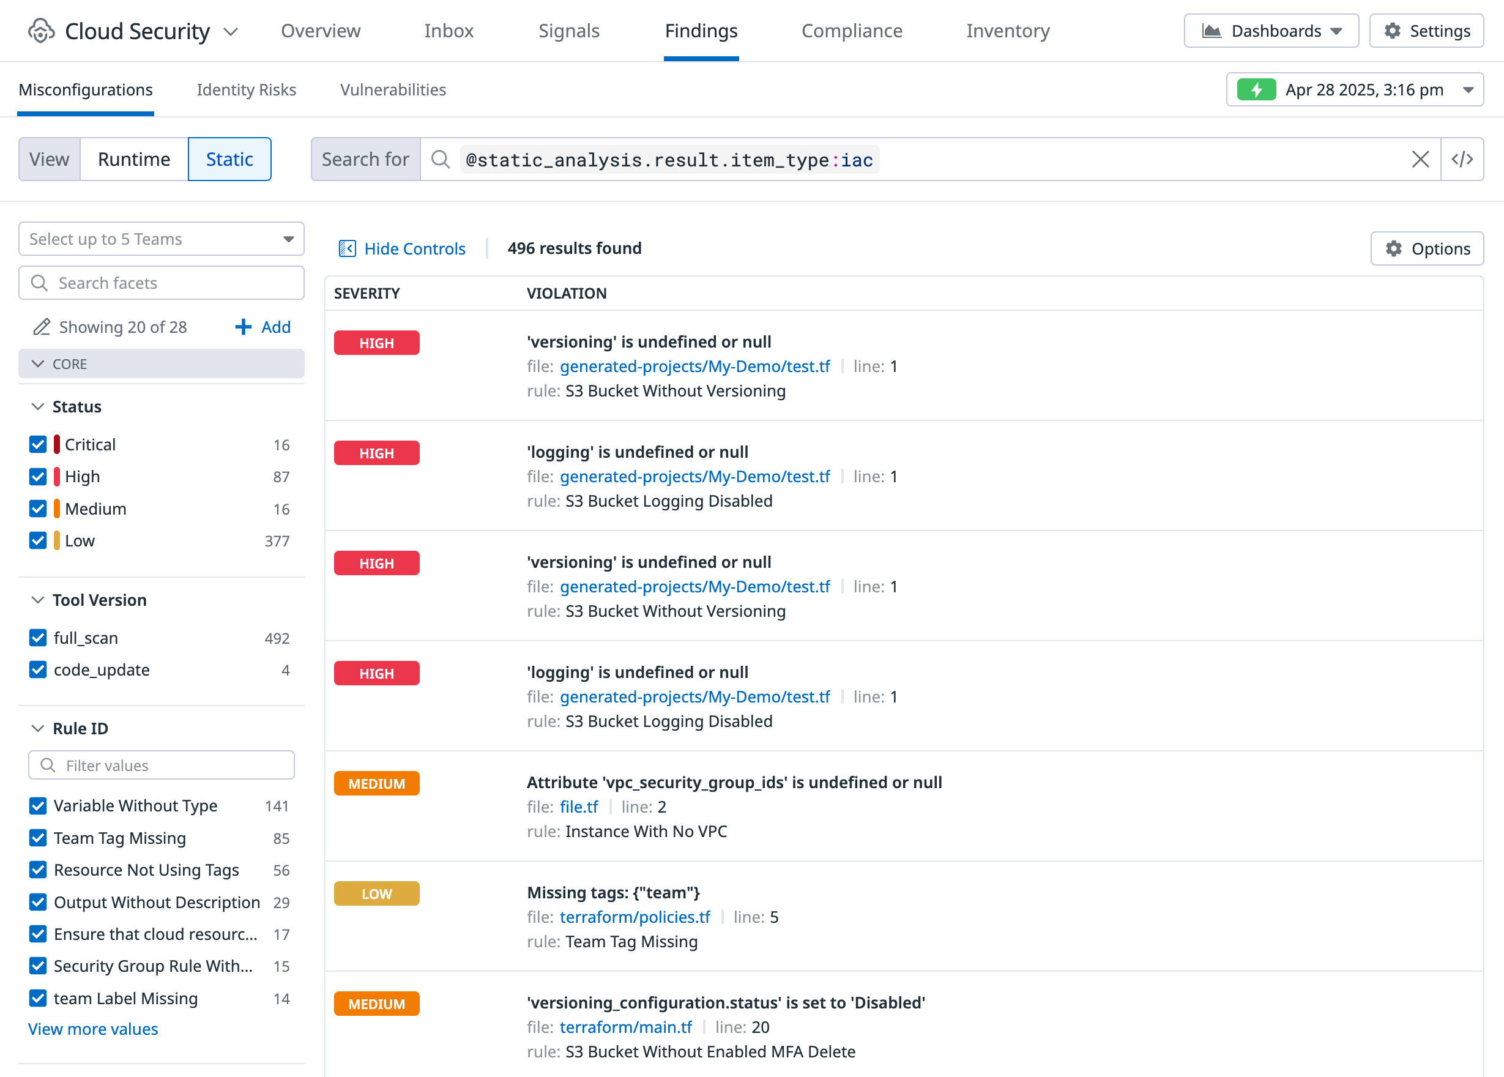Click the Search facets input field
The width and height of the screenshot is (1504, 1077).
[x=161, y=283]
